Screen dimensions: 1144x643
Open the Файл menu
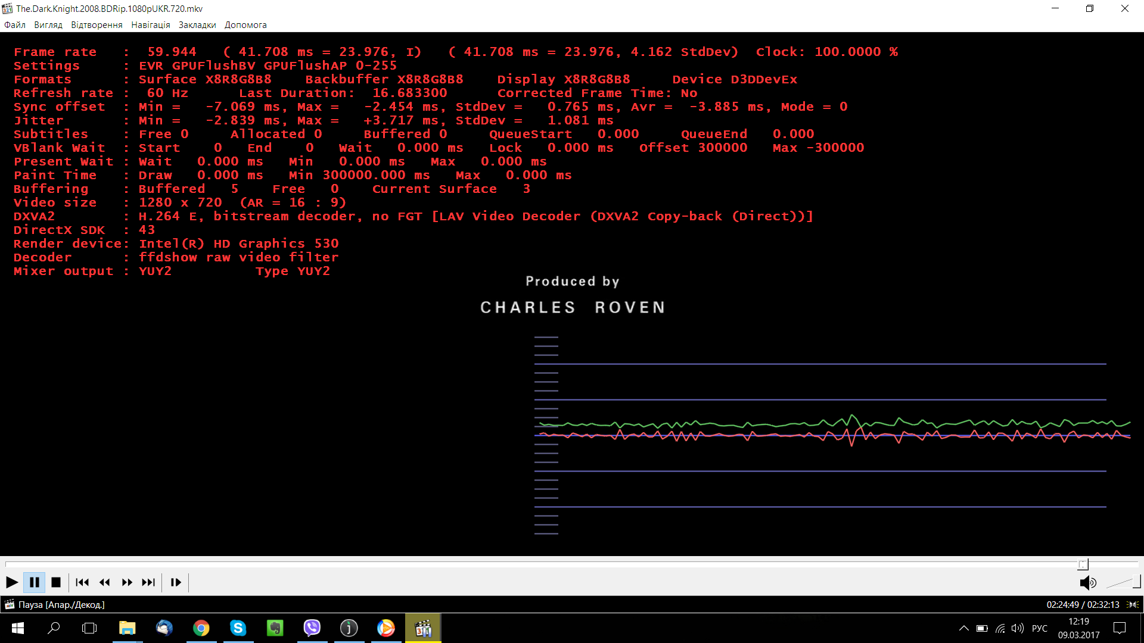point(15,25)
